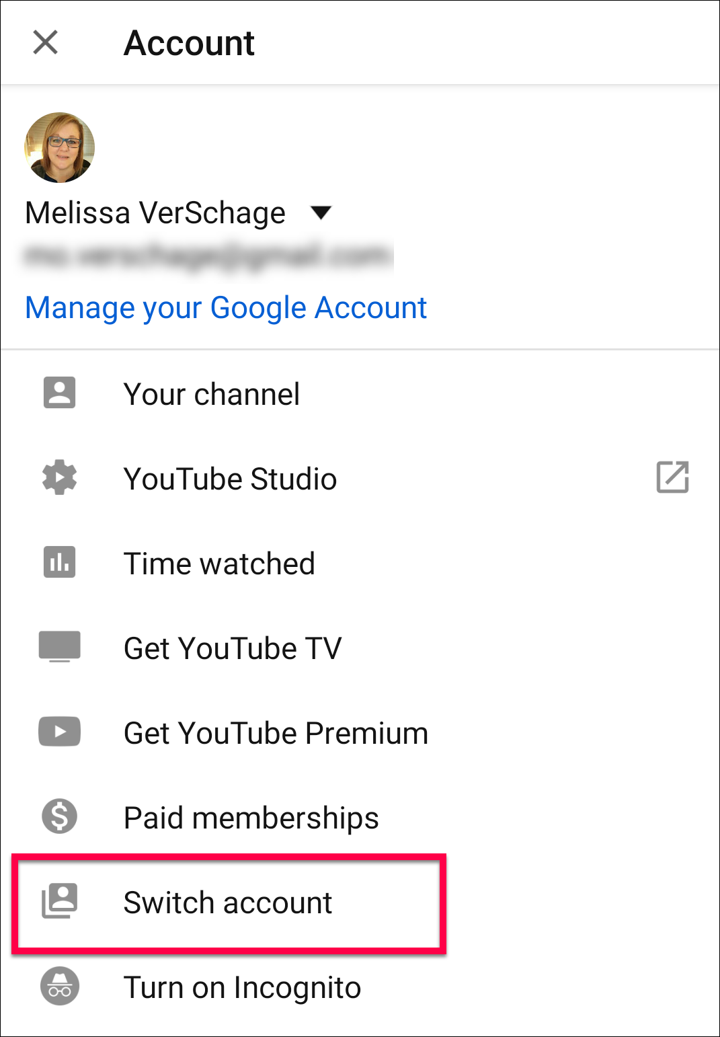Click the Paid memberships dollar icon
The height and width of the screenshot is (1037, 720).
(x=60, y=816)
